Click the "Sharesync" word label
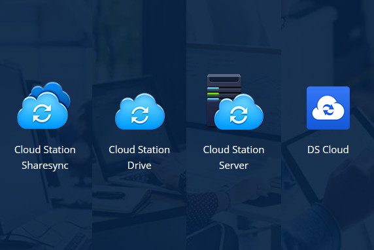Image resolution: width=374 pixels, height=250 pixels. (x=45, y=166)
